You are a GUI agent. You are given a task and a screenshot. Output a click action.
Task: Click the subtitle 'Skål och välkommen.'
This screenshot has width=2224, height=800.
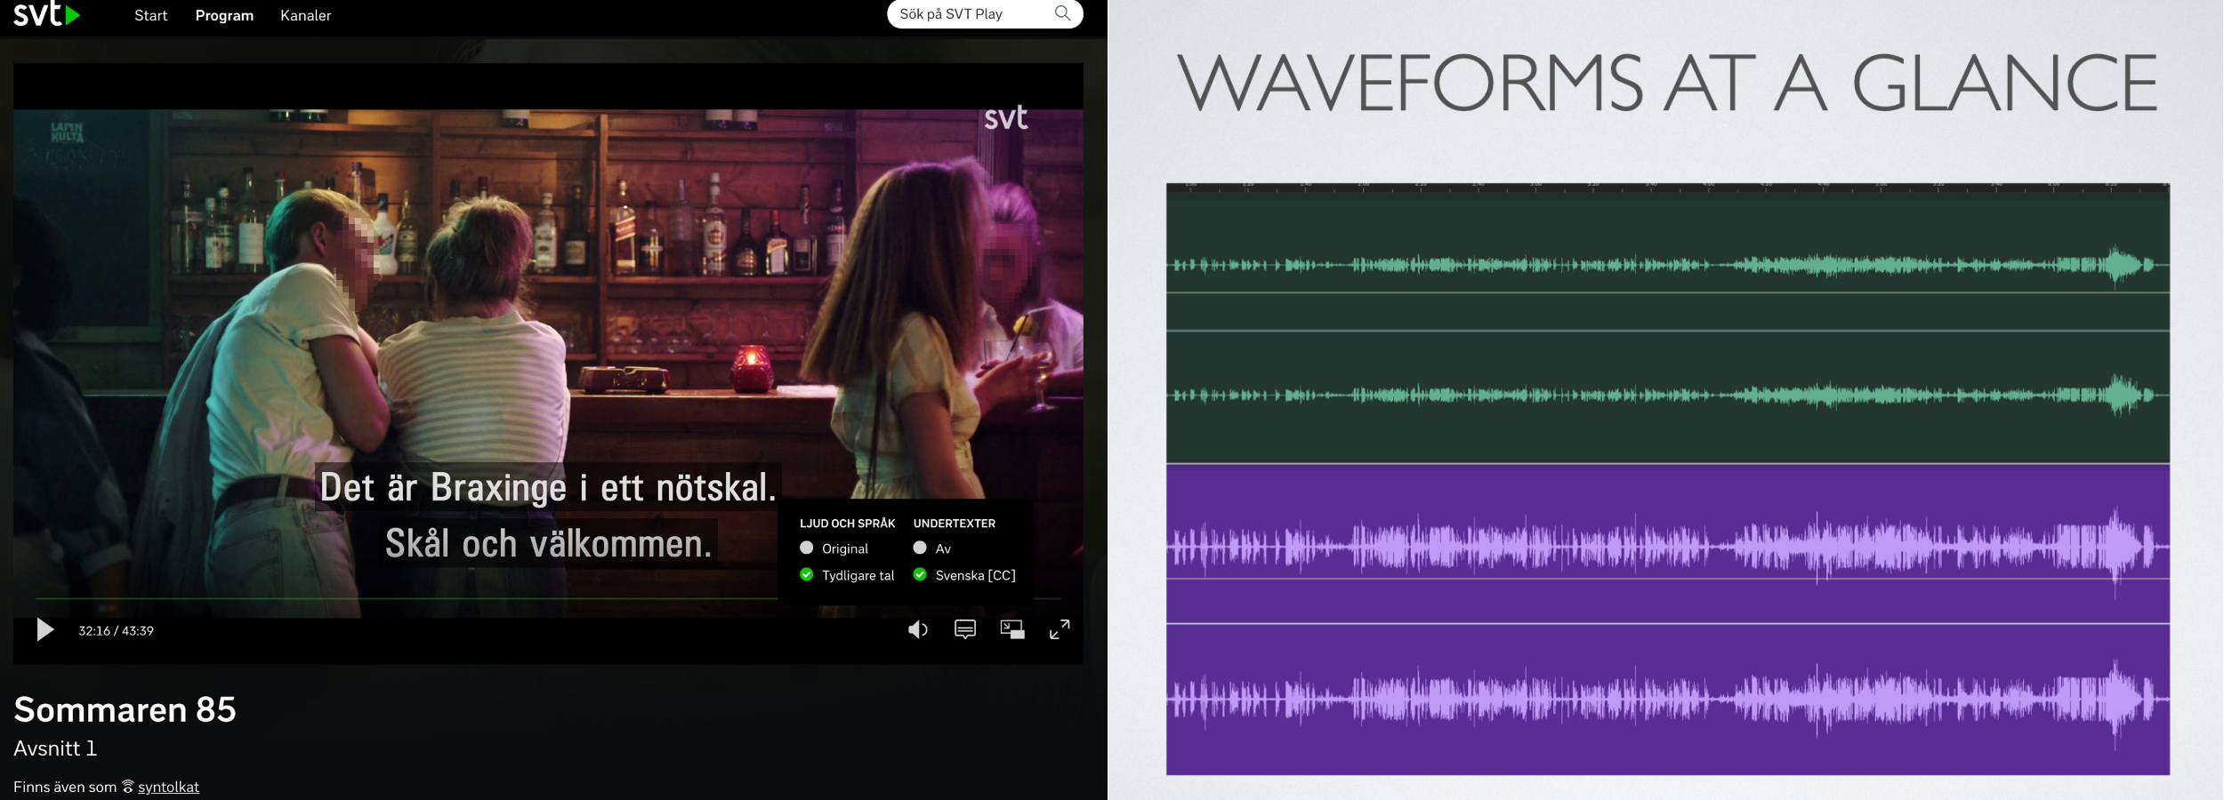point(549,543)
